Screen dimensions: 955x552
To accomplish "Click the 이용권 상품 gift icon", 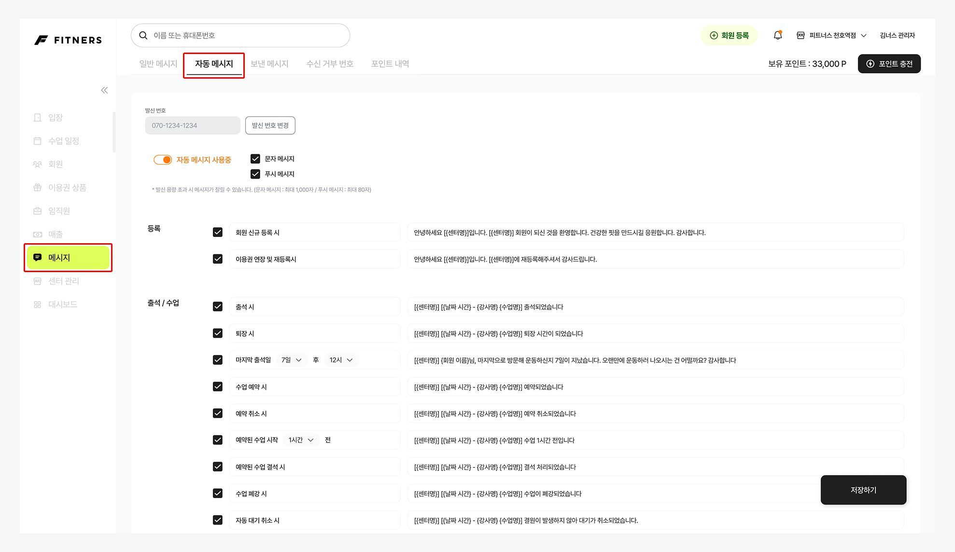I will pos(38,188).
